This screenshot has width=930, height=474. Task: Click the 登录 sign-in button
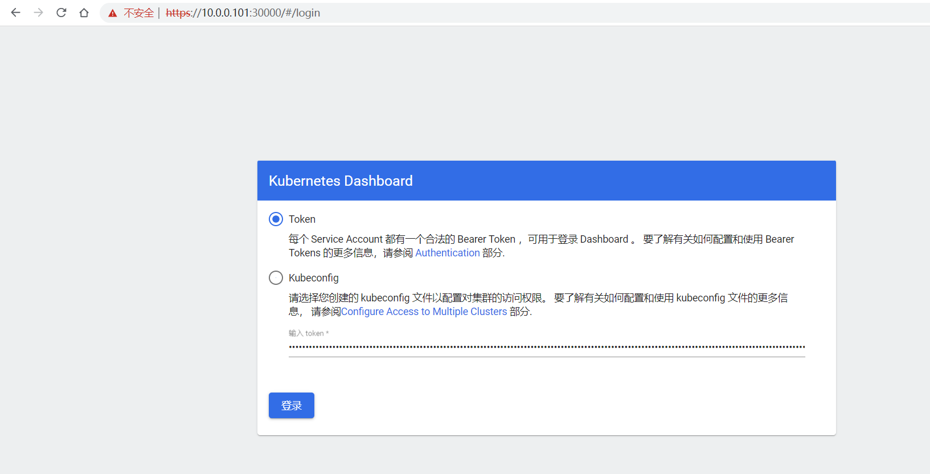(292, 405)
